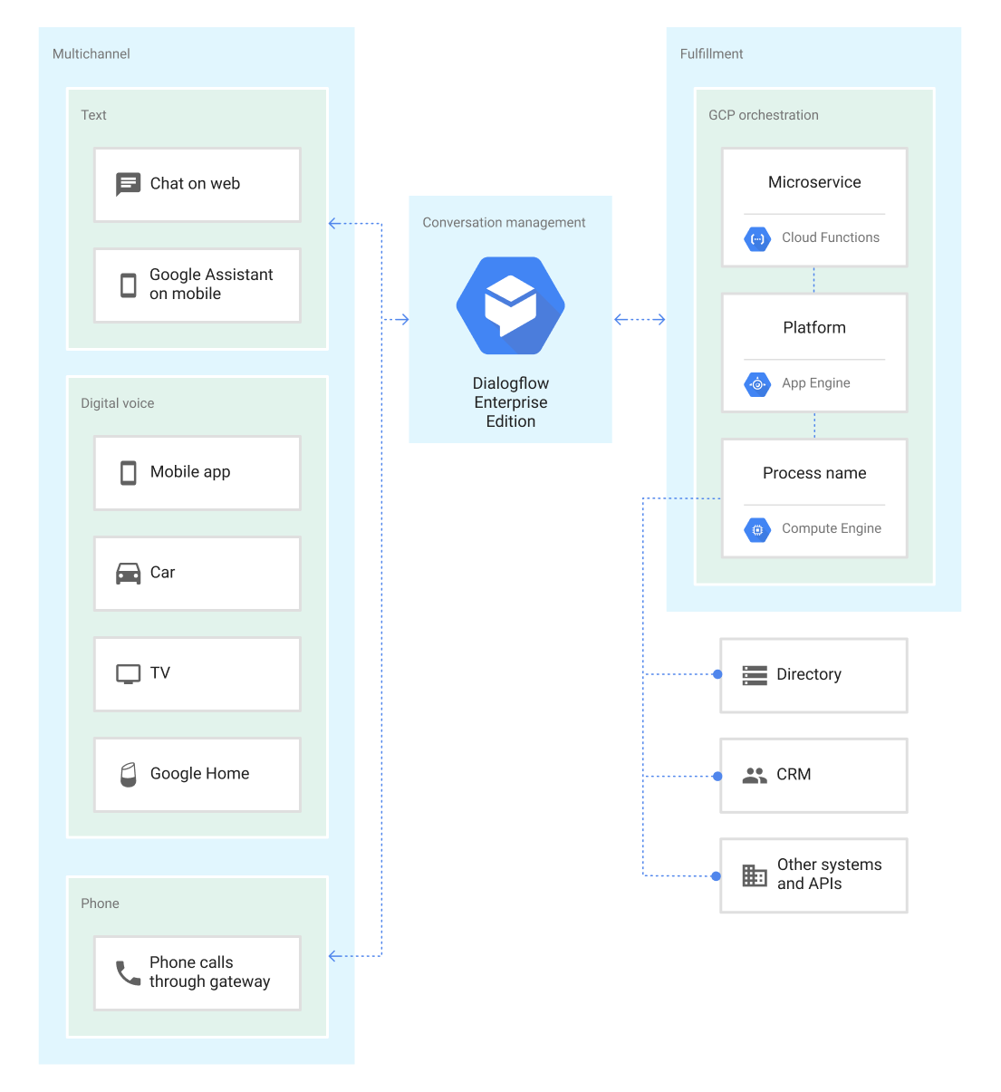Click the Cloud Functions label
This screenshot has height=1092, width=1001.
(x=831, y=237)
